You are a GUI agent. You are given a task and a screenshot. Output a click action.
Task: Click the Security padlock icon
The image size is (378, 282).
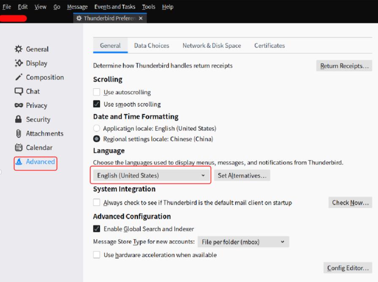[x=19, y=120]
